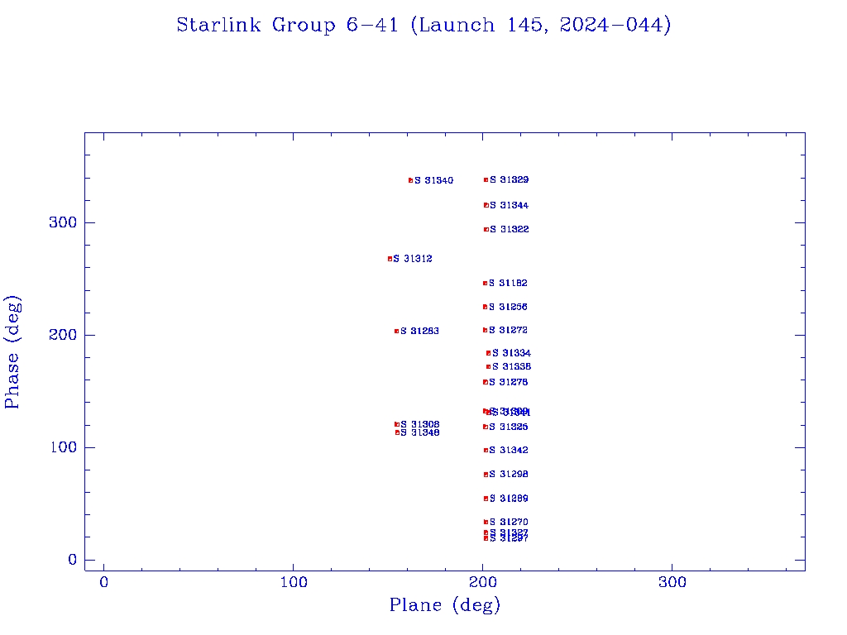
Task: Select the red marker for S 31270
Action: click(486, 523)
